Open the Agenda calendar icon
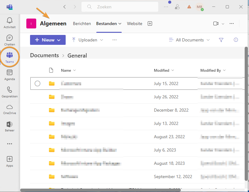The height and width of the screenshot is (192, 249). (10, 75)
